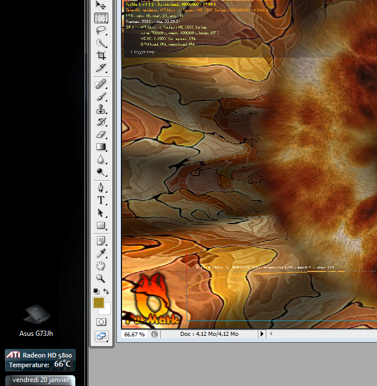This screenshot has width=377, height=386.
Task: Reset to default black and white colors
Action: click(96, 291)
